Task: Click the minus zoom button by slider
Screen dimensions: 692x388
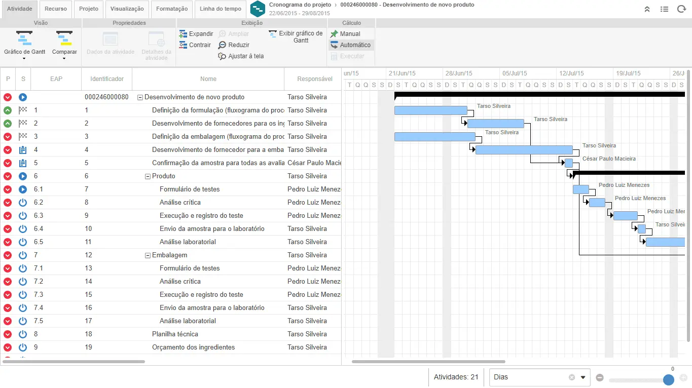Action: [x=600, y=378]
